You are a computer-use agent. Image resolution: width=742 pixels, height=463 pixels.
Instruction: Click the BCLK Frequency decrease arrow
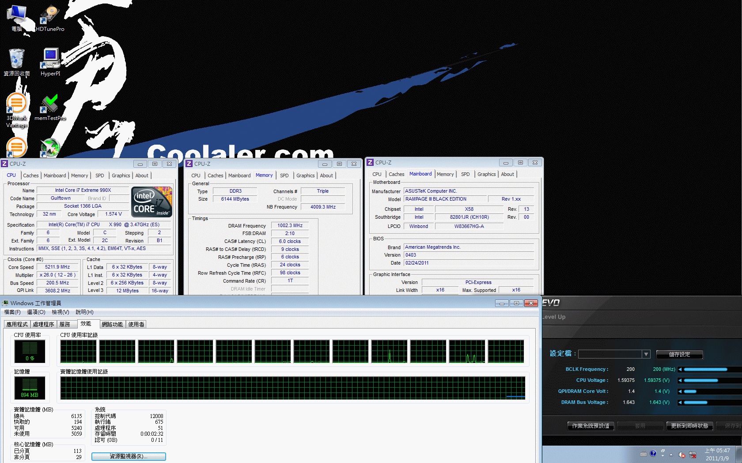[x=680, y=370]
